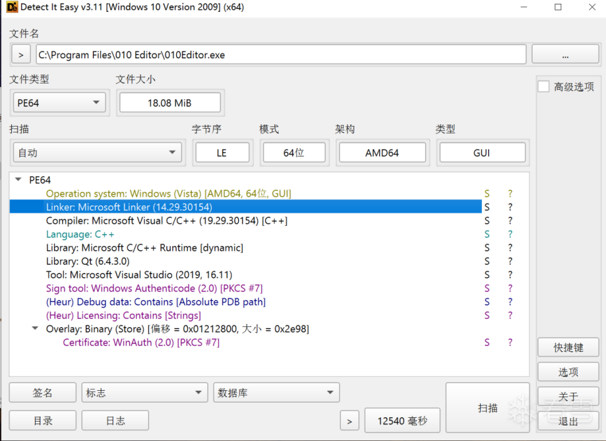
Task: Click the S link on Qt library row
Action: click(487, 261)
